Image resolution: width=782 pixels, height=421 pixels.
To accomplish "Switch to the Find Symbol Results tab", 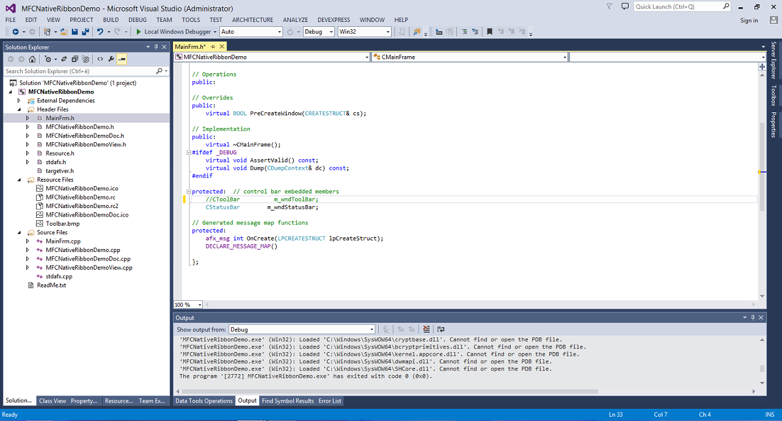I will tap(288, 401).
